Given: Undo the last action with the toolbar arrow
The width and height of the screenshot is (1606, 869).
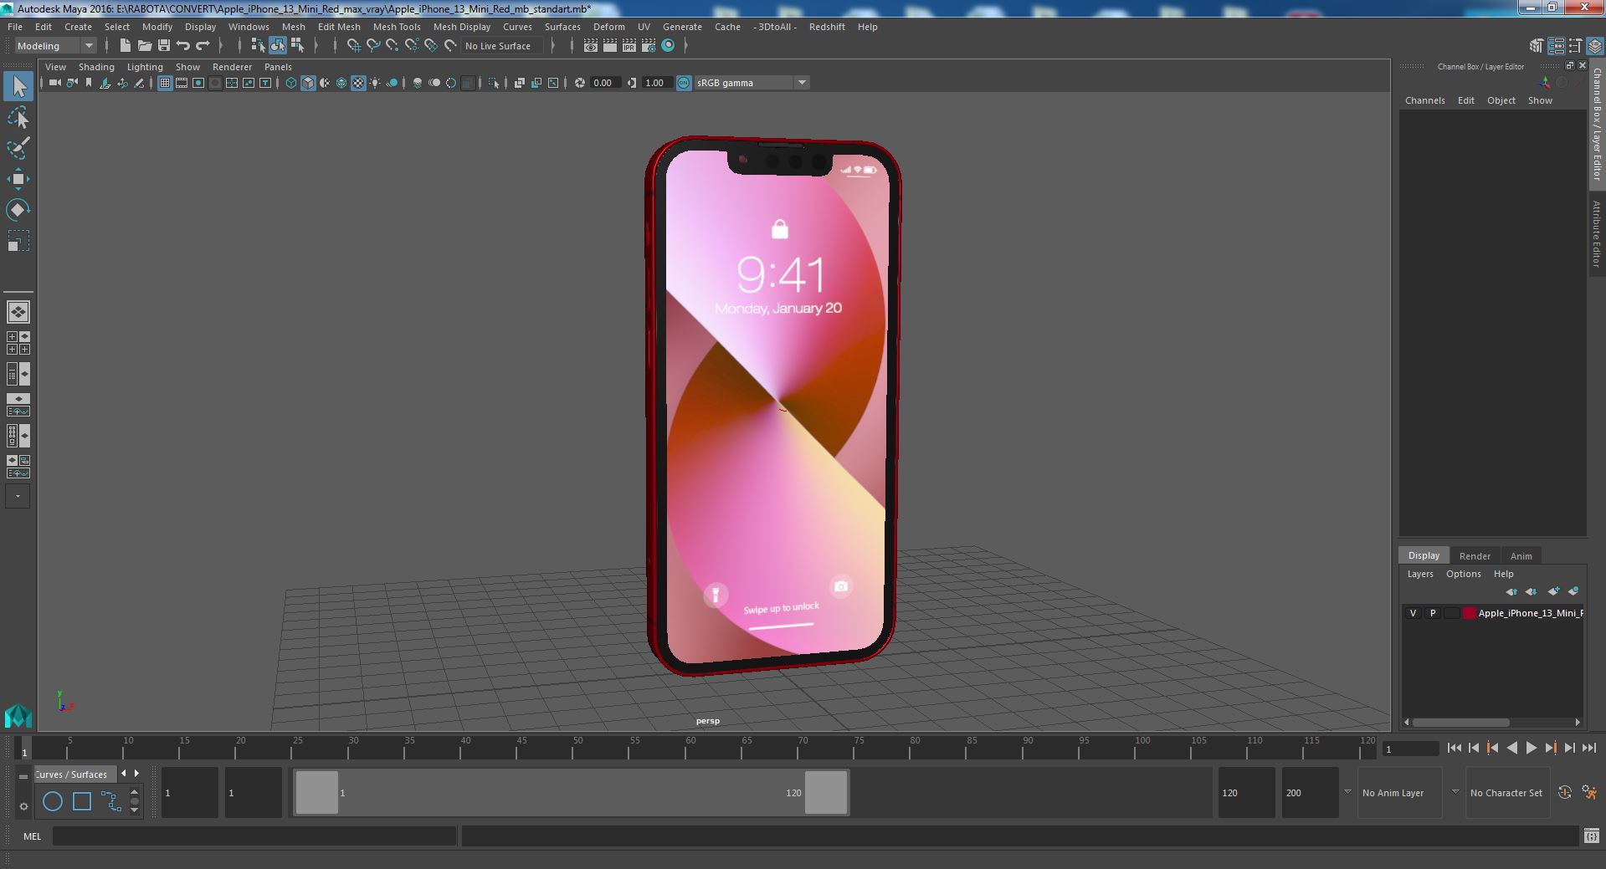Looking at the screenshot, I should [x=183, y=46].
